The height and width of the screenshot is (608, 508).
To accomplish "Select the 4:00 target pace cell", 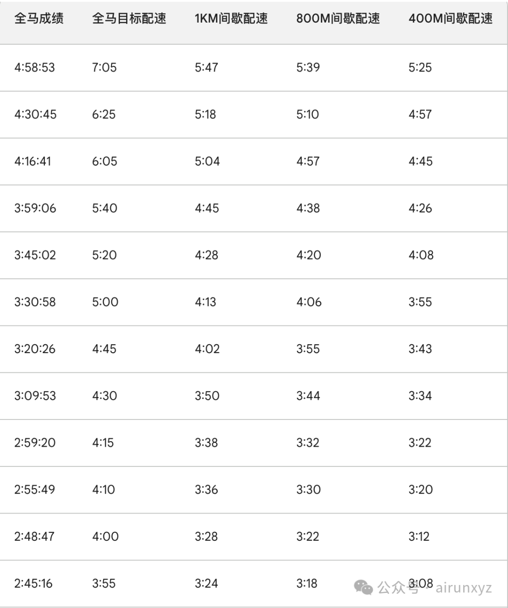I will (105, 537).
